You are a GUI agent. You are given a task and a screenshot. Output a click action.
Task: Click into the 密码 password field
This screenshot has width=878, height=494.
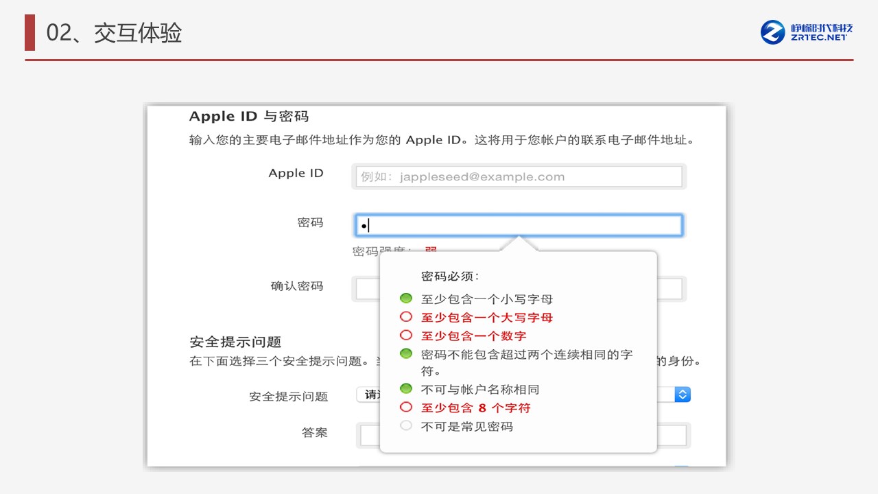click(x=519, y=225)
